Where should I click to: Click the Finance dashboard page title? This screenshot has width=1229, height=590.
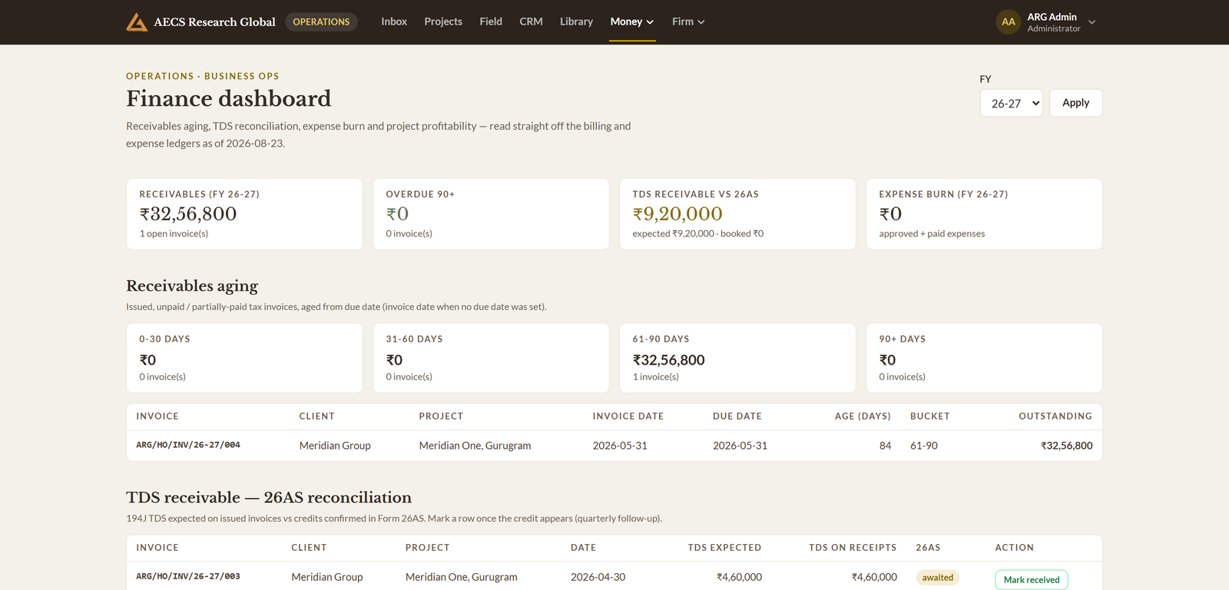(228, 99)
